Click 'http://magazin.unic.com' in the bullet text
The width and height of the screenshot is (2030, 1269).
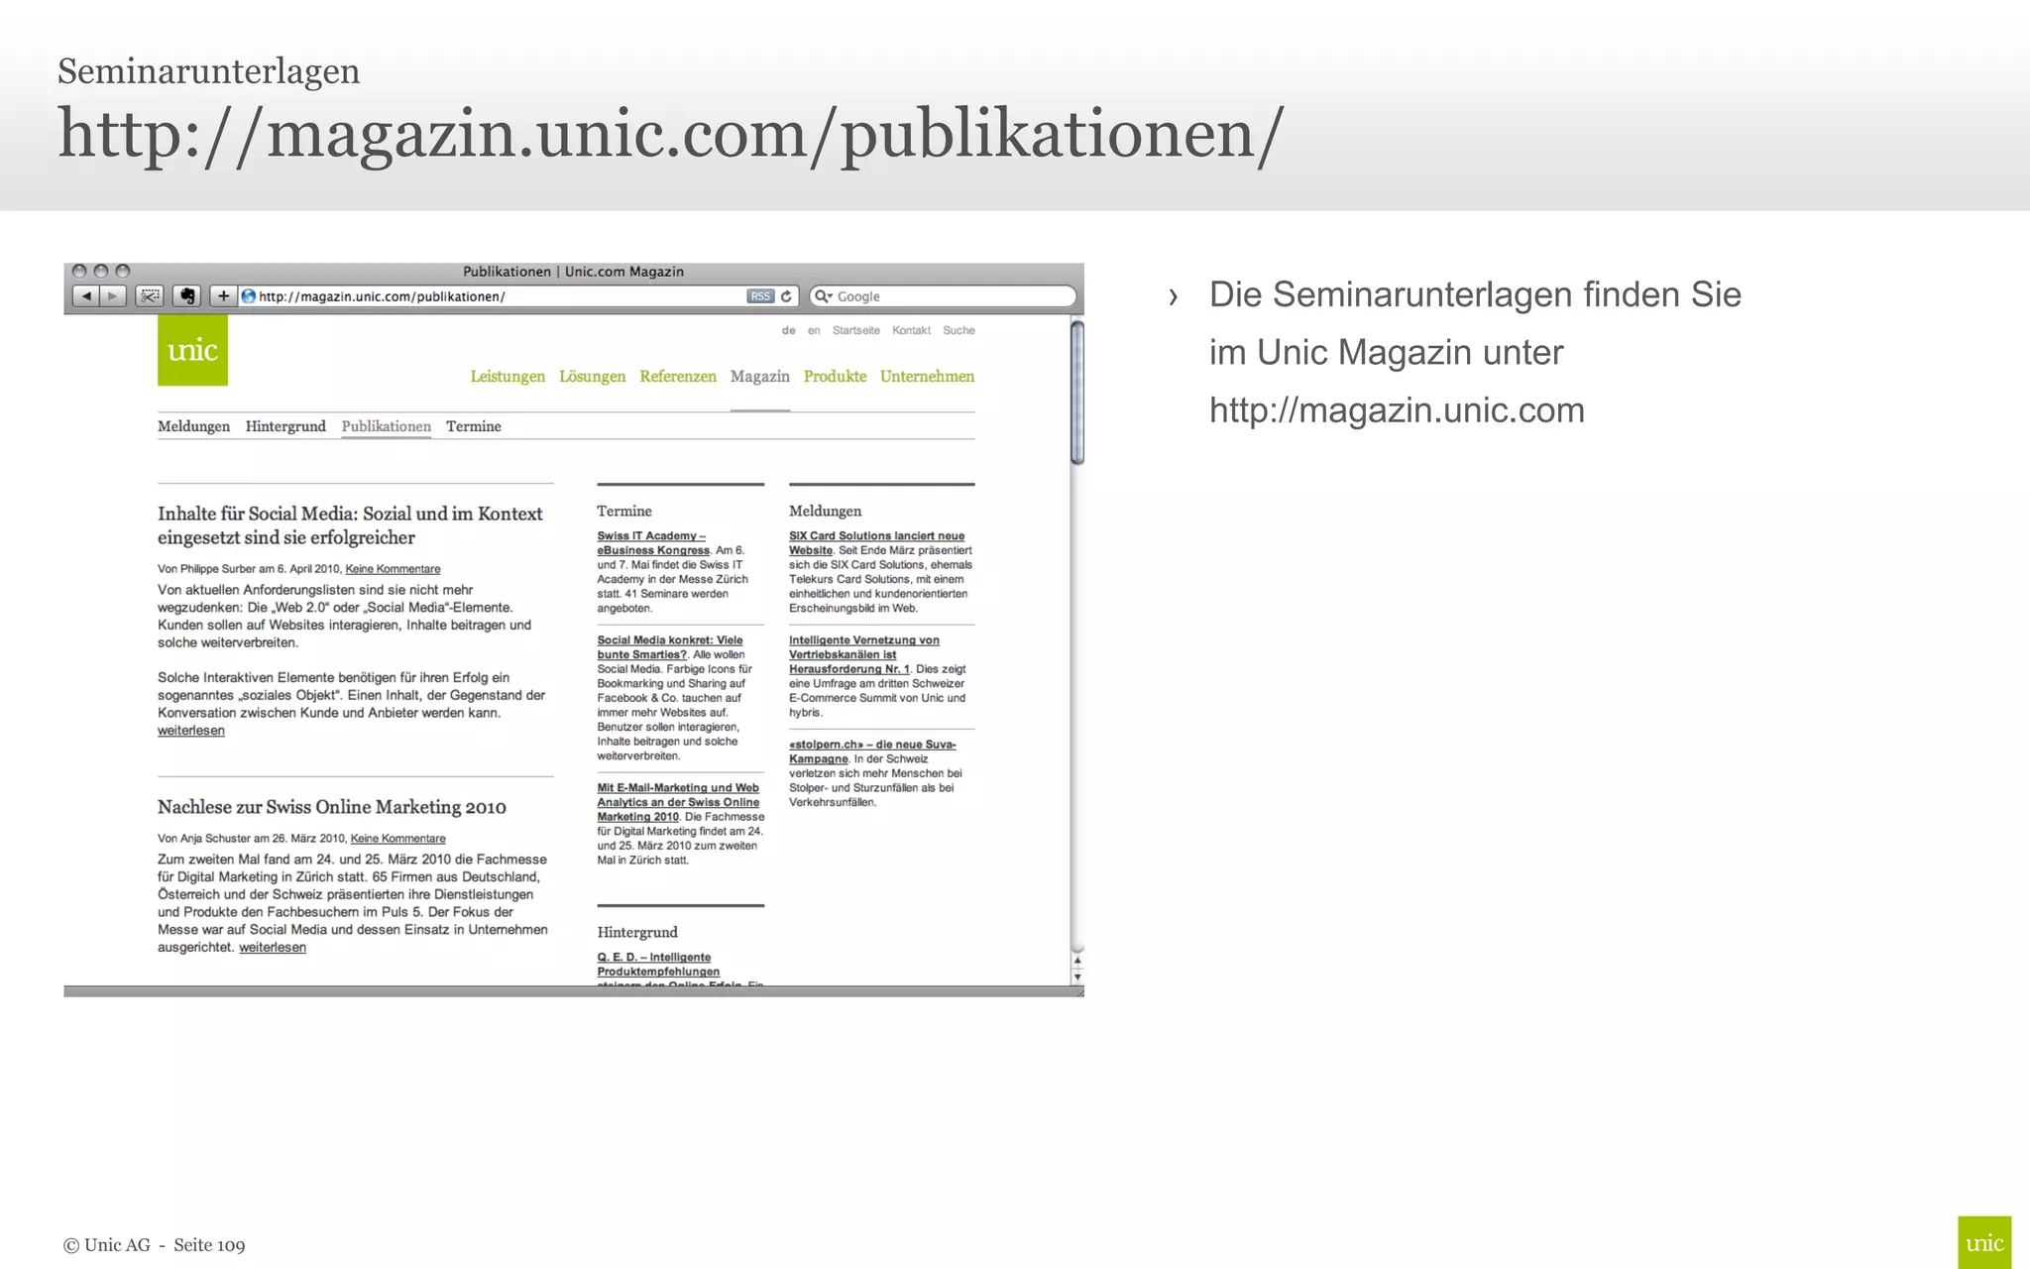coord(1397,410)
